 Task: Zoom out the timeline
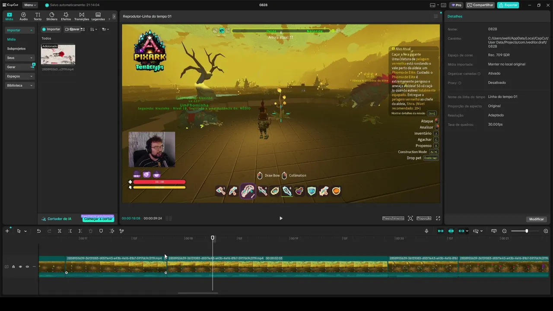pos(504,231)
